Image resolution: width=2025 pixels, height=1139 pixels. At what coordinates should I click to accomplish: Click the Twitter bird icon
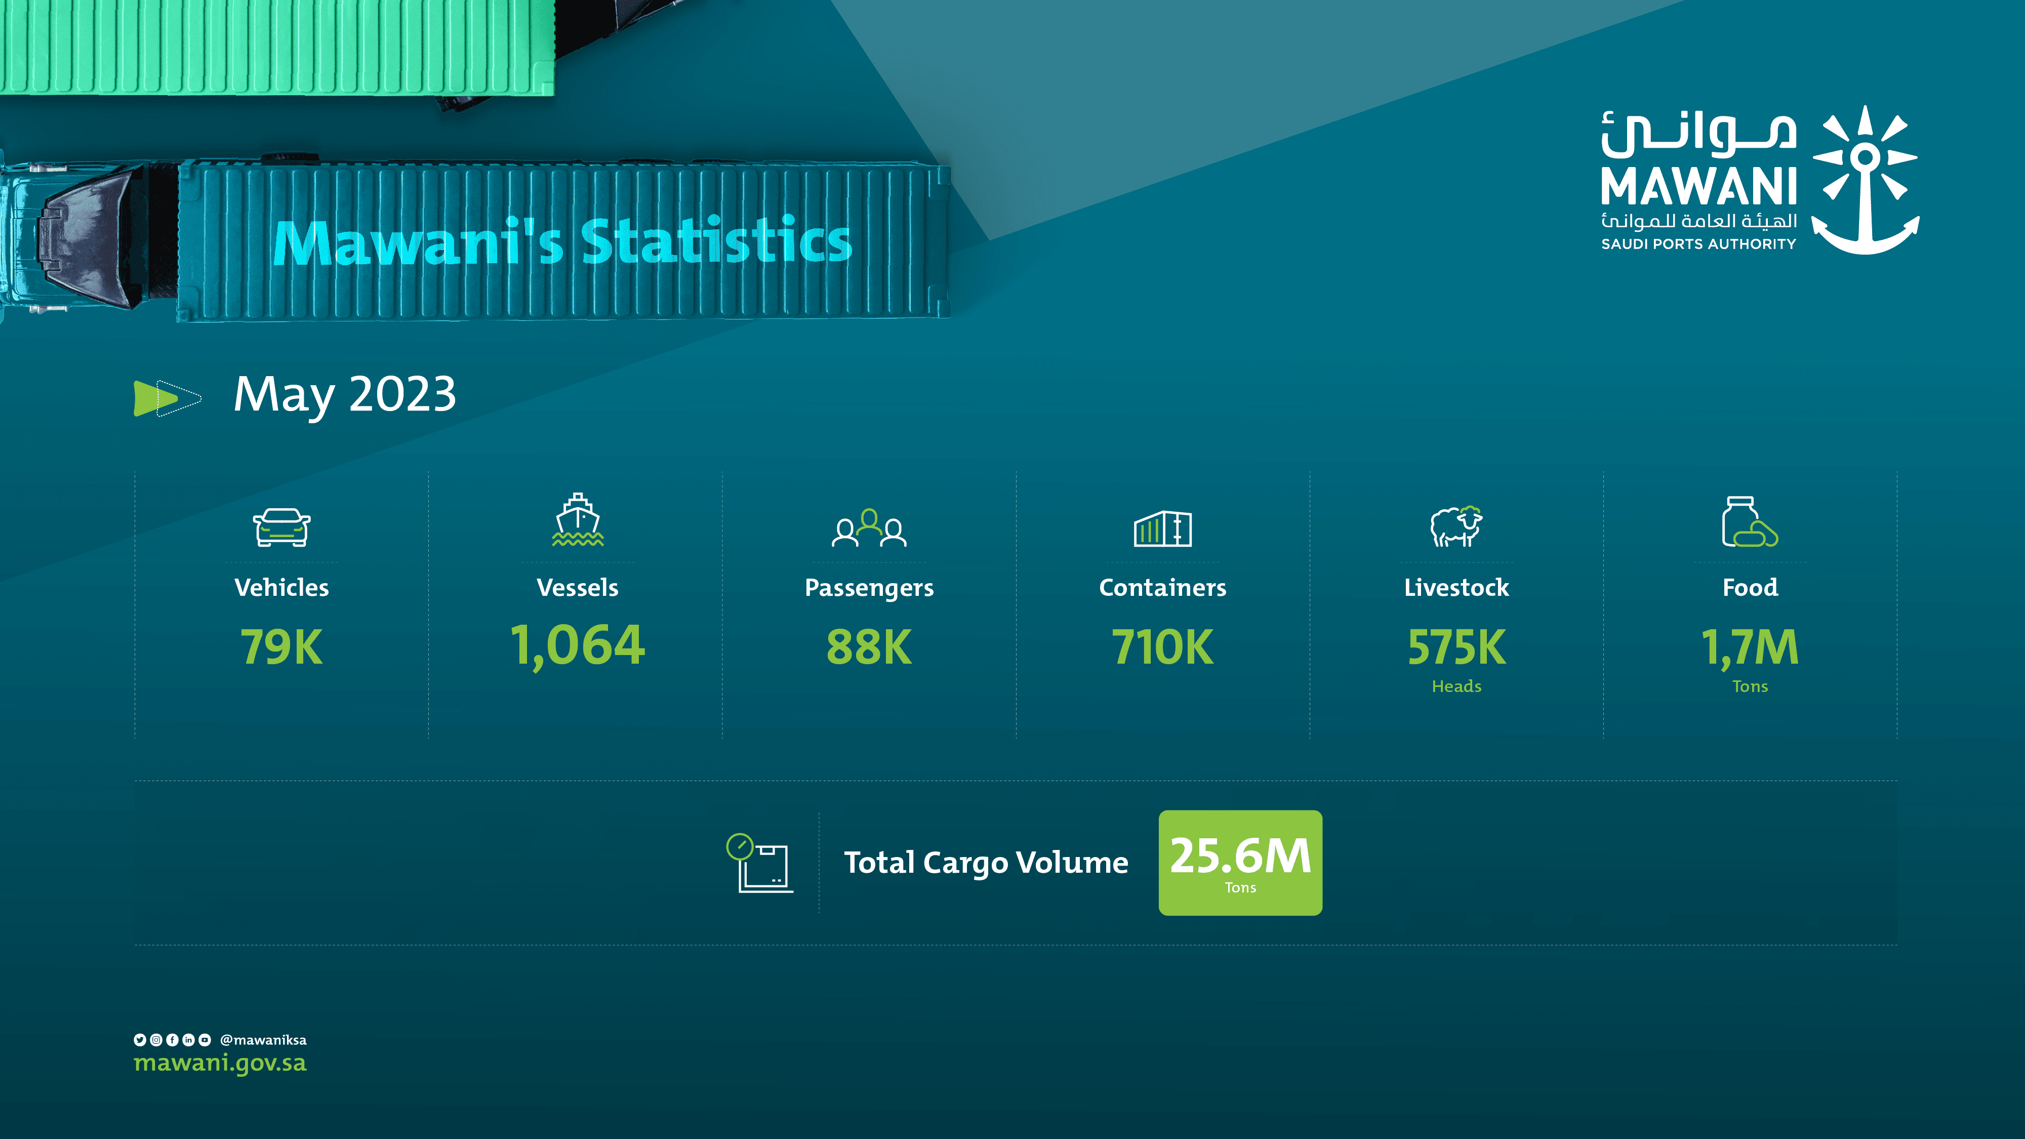click(140, 1039)
